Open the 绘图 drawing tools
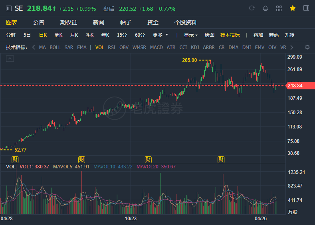Viewport: 315px width, 225px height. (209, 35)
